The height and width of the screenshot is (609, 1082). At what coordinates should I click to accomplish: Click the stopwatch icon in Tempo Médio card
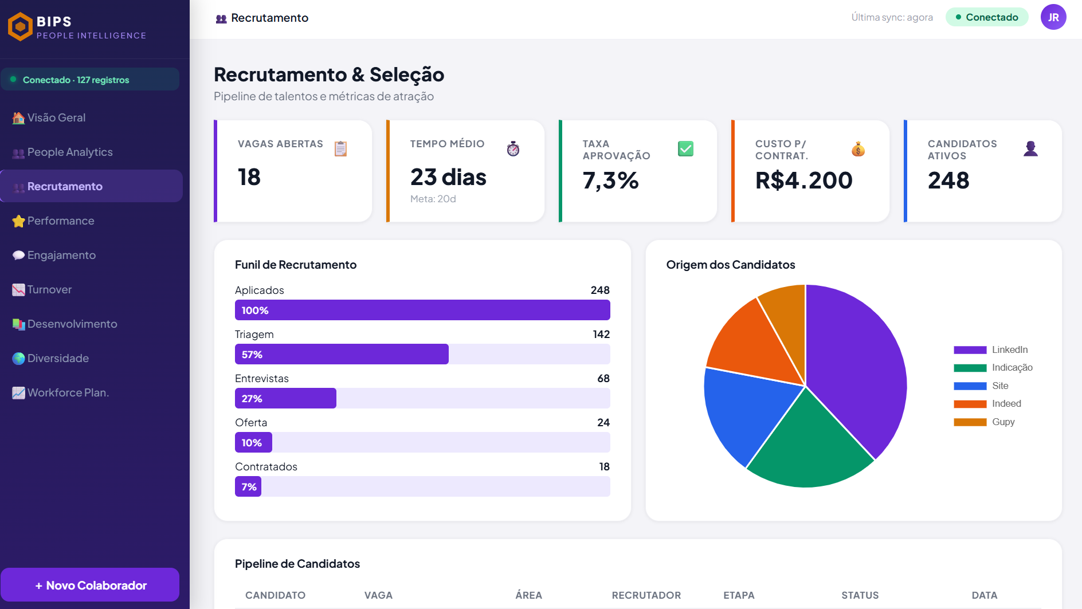click(x=513, y=149)
